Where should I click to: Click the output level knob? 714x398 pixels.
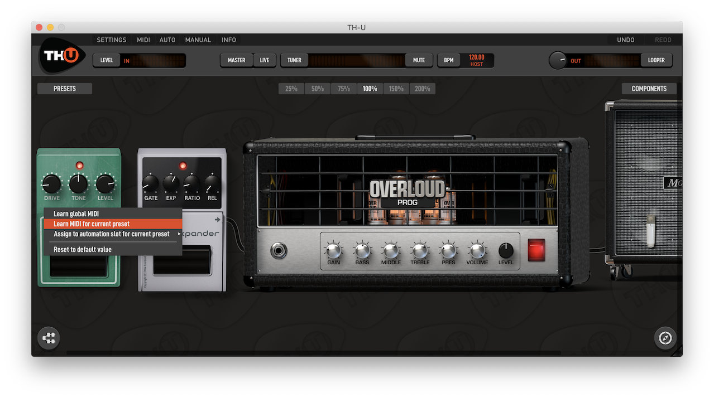(558, 60)
